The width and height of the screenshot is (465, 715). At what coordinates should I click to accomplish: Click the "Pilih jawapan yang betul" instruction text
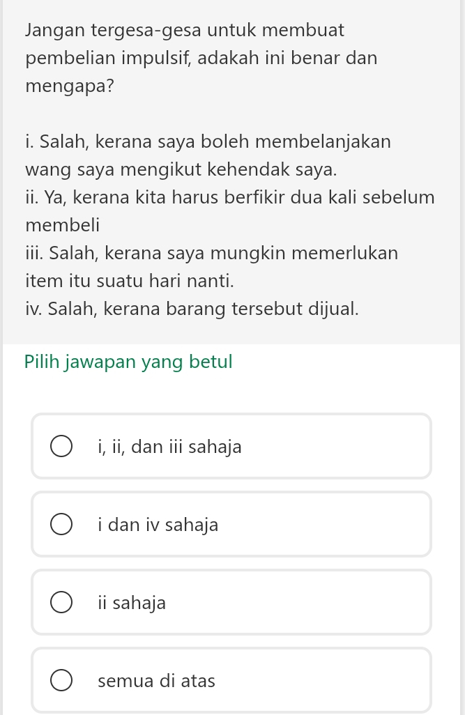point(128,362)
